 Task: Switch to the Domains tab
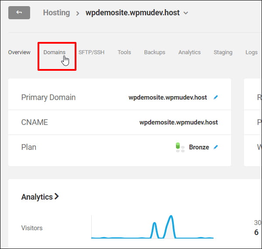55,52
